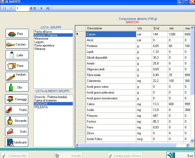Choose the Dolci desserts category

pyautogui.click(x=17, y=131)
